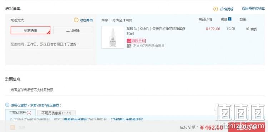268x132 pixels.
Task: Open the Kiehl's serum product thumbnail
Action: pyautogui.click(x=113, y=37)
